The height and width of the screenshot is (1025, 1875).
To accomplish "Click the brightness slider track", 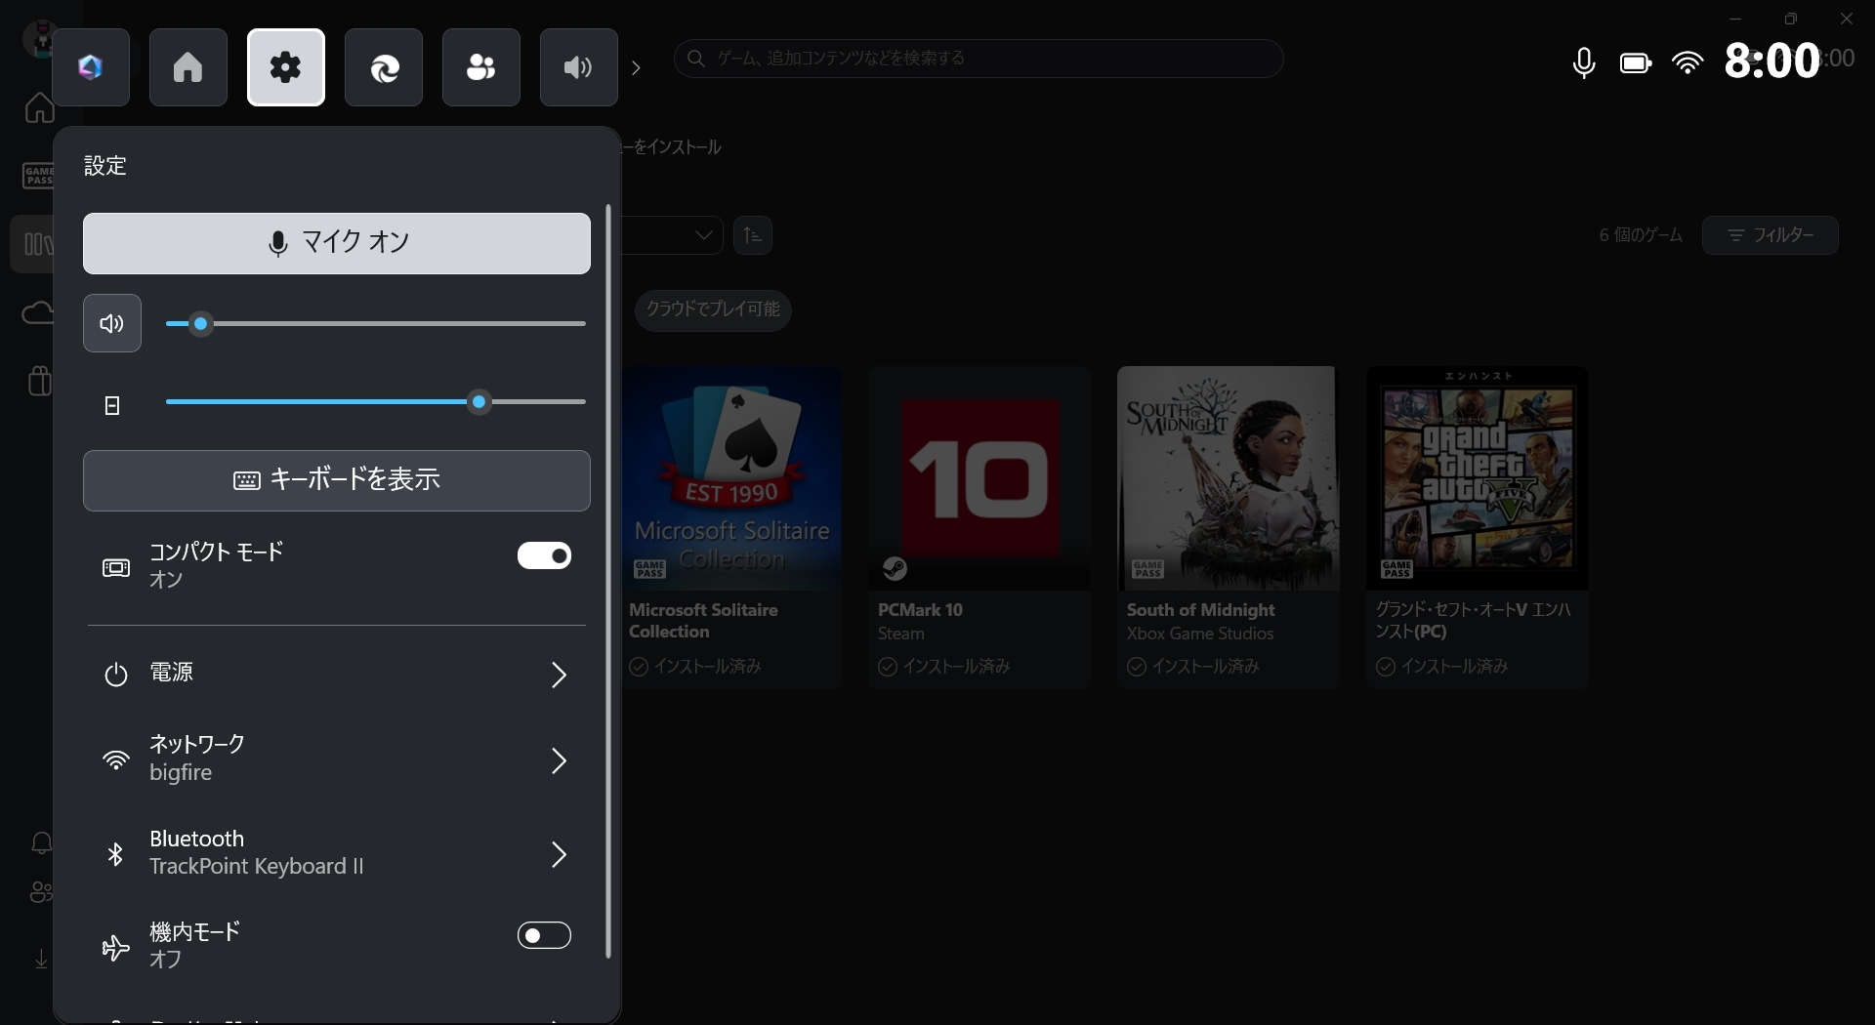I will click(x=376, y=401).
